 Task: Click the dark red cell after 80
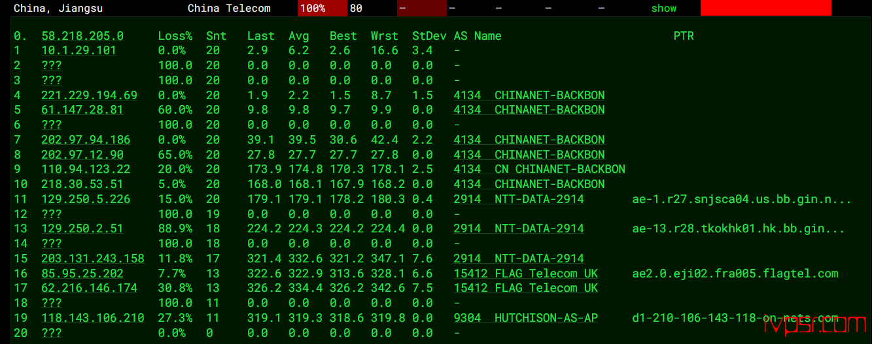coord(422,8)
